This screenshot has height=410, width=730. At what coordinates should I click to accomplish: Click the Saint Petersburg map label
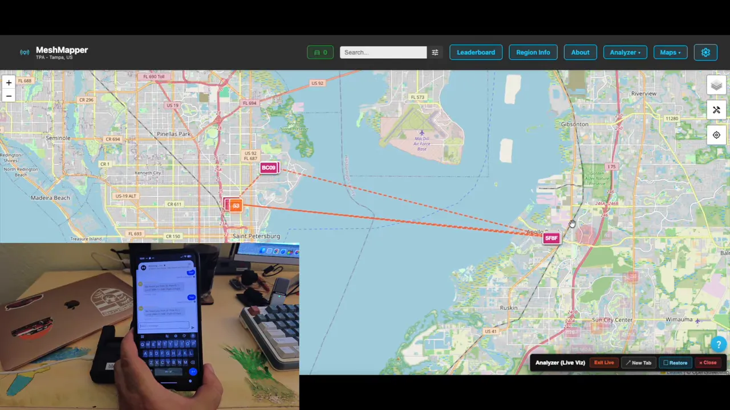click(256, 236)
